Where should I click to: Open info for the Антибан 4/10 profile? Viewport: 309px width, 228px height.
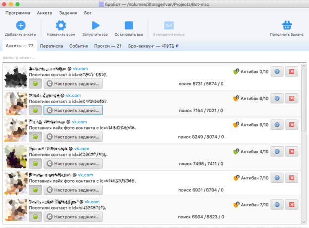(x=277, y=152)
